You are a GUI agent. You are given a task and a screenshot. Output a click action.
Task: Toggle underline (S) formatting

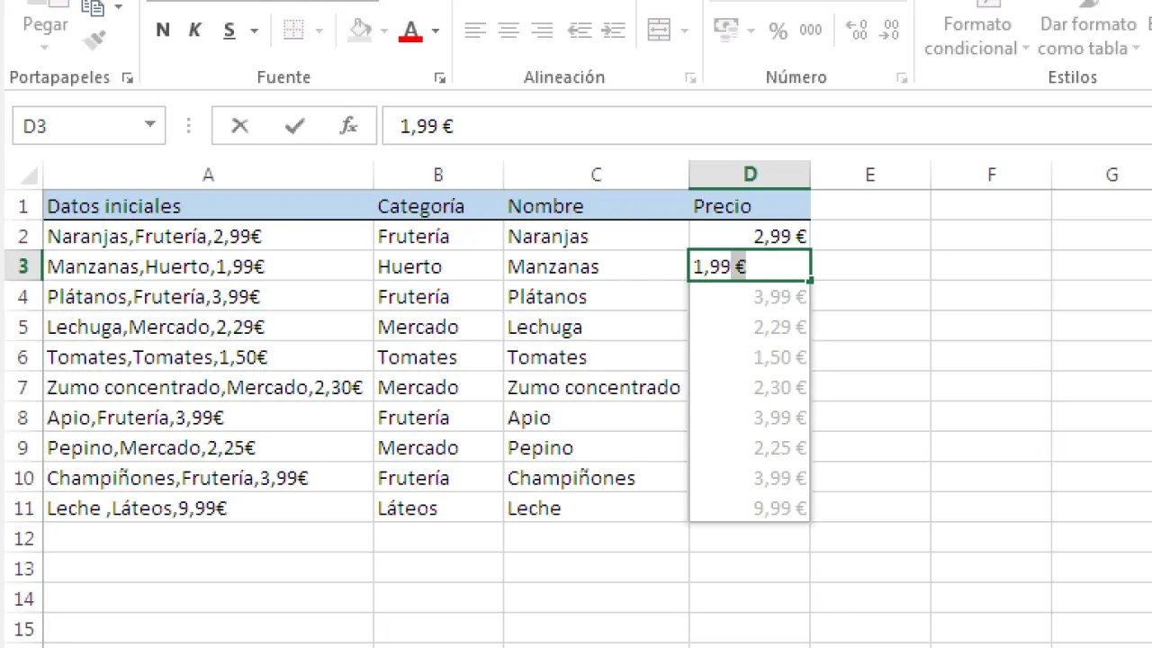click(229, 31)
